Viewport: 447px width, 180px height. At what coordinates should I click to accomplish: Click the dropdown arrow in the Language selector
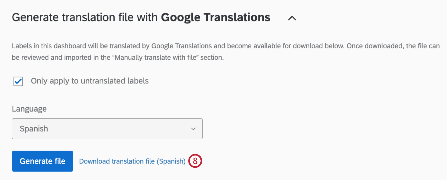tap(193, 129)
